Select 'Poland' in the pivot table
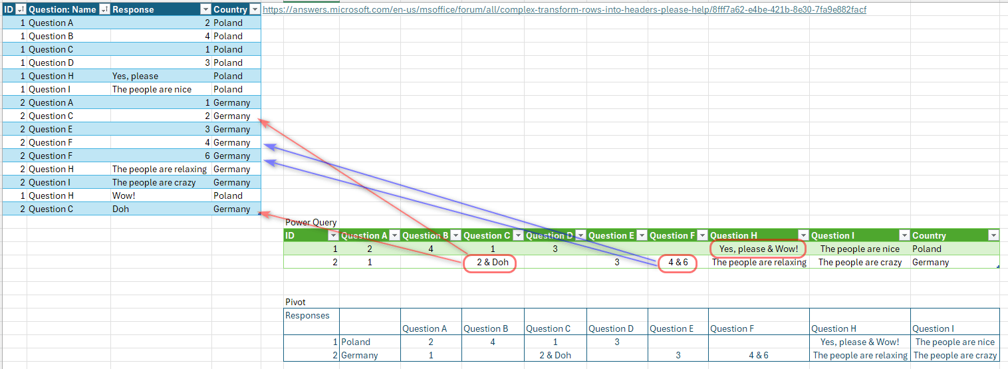1008x369 pixels. pyautogui.click(x=356, y=342)
